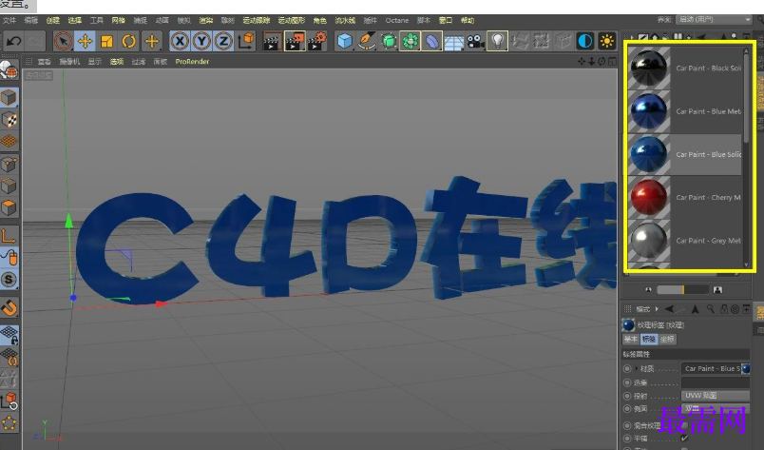
Task: Click the half-circle contrast display icon
Action: click(x=584, y=41)
